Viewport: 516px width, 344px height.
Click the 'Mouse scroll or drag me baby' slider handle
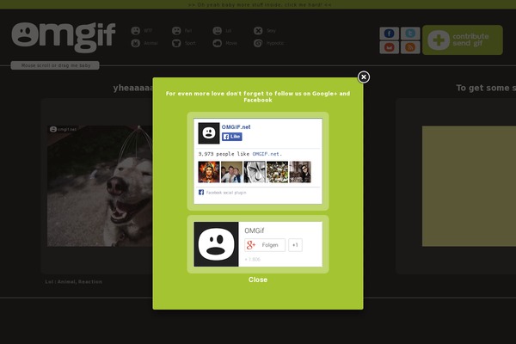pos(55,65)
